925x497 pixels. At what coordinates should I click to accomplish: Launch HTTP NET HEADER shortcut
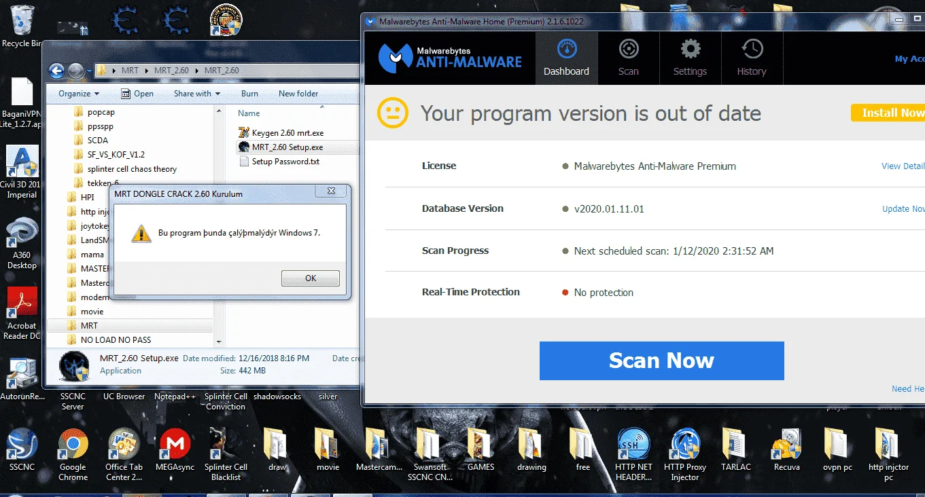point(633,455)
